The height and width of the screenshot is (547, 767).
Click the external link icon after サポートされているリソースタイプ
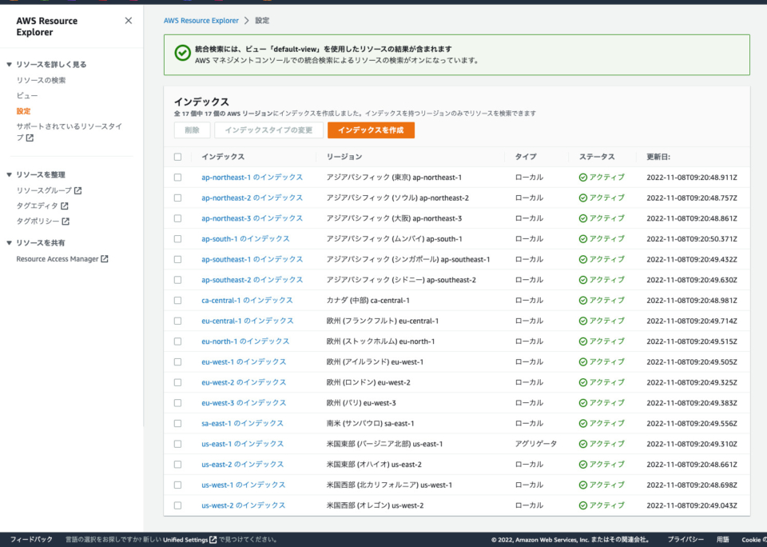point(31,136)
